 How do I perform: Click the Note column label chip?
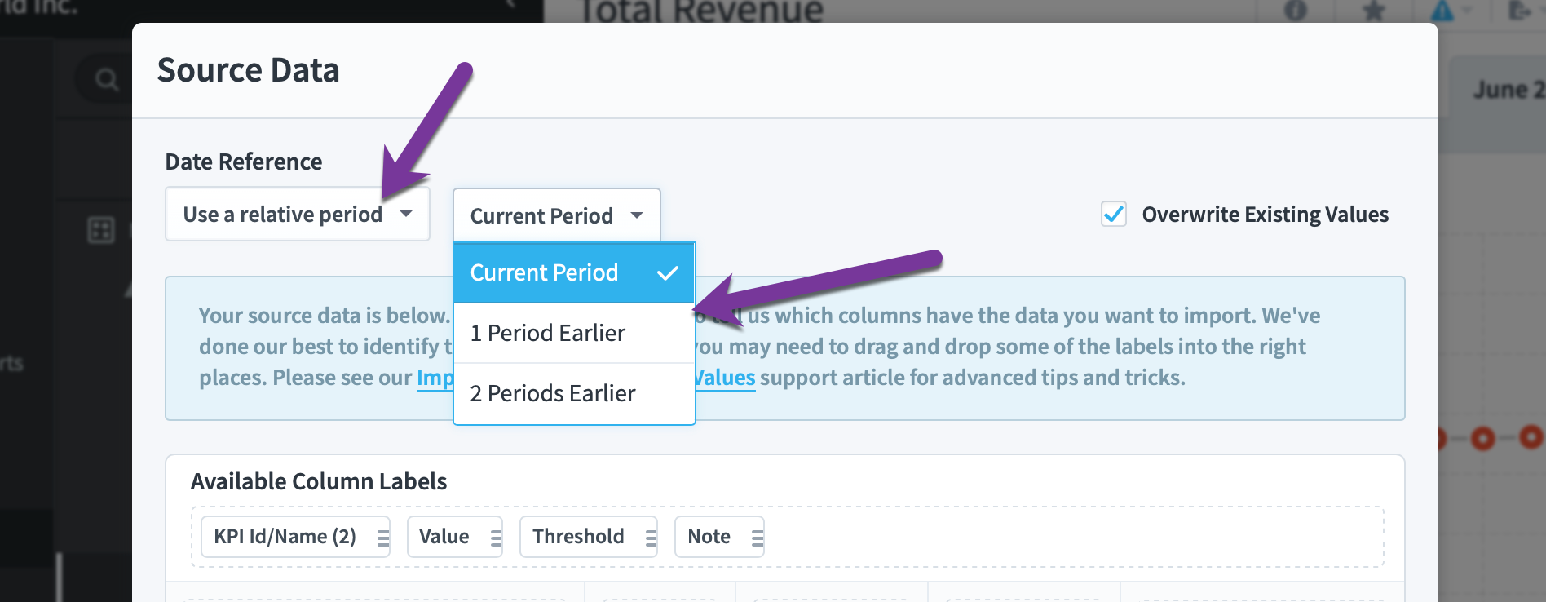(719, 537)
